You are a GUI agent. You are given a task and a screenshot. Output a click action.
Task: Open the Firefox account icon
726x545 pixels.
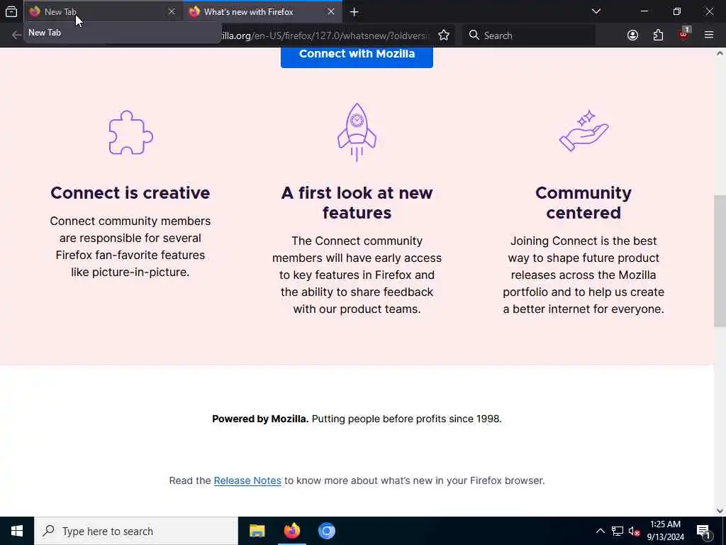632,35
